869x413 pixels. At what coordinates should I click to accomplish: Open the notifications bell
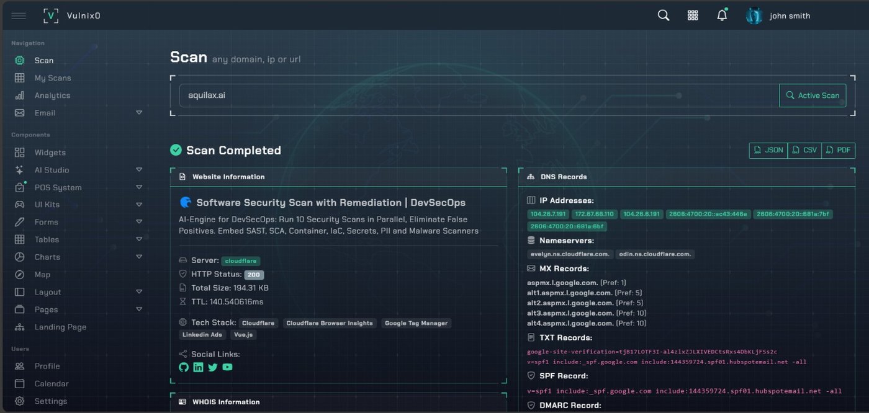(x=722, y=16)
